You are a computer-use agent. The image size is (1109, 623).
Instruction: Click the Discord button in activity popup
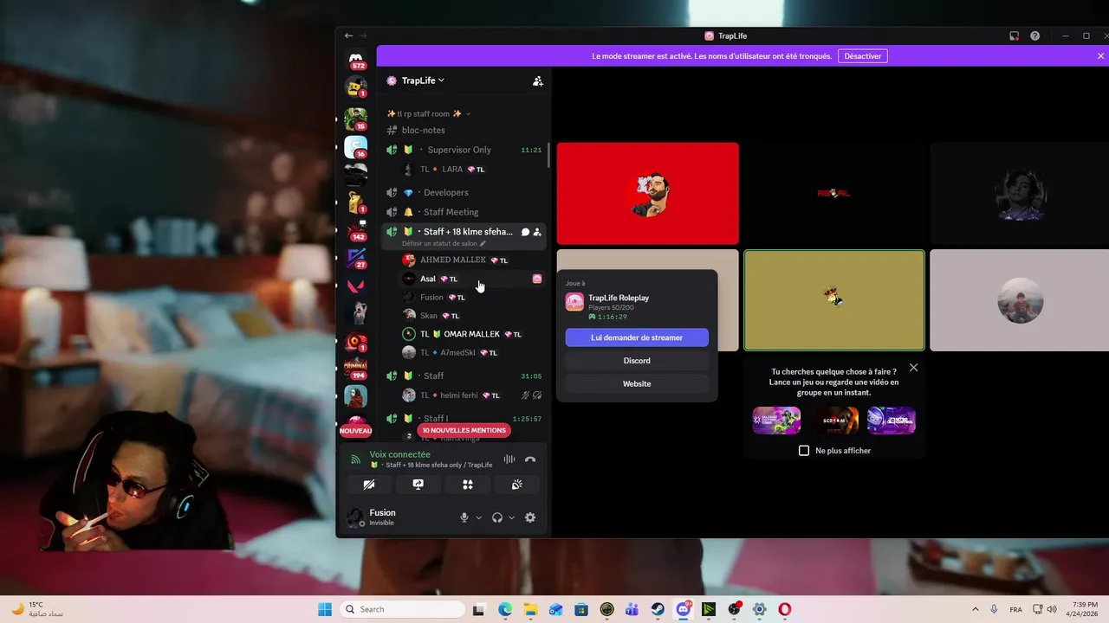(x=637, y=361)
